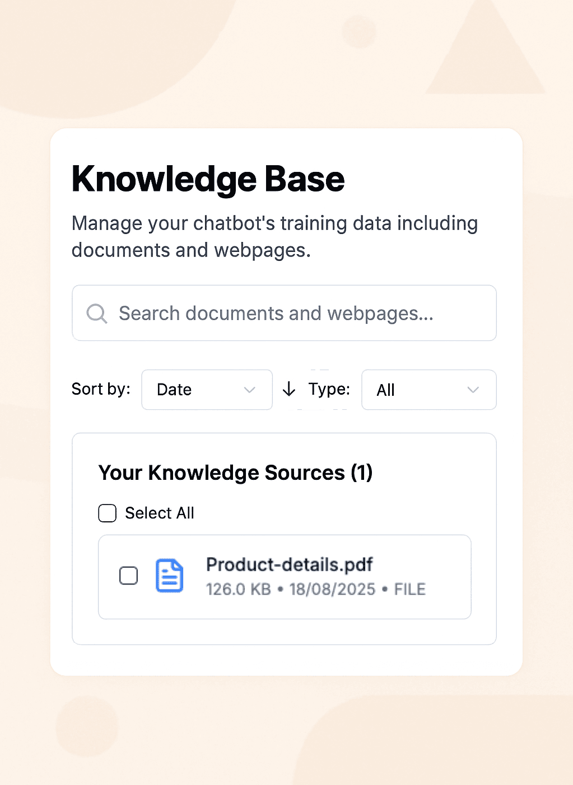This screenshot has height=785, width=573.
Task: Click the blue document file icon
Action: pyautogui.click(x=169, y=576)
